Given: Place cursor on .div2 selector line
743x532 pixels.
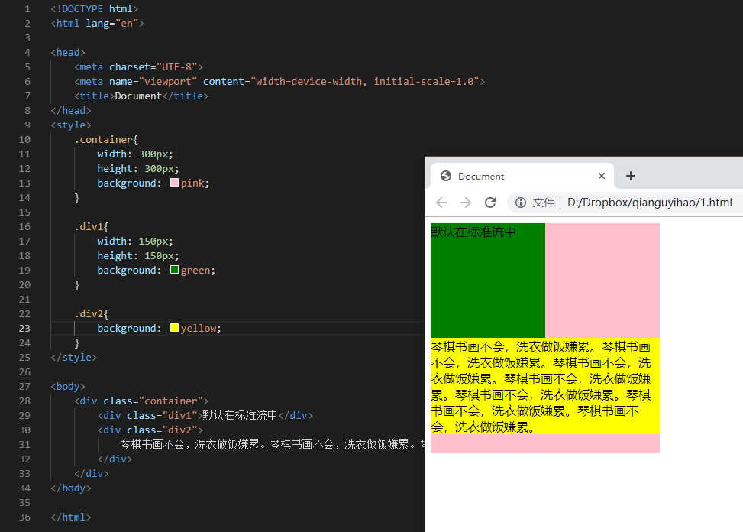Looking at the screenshot, I should pos(92,313).
